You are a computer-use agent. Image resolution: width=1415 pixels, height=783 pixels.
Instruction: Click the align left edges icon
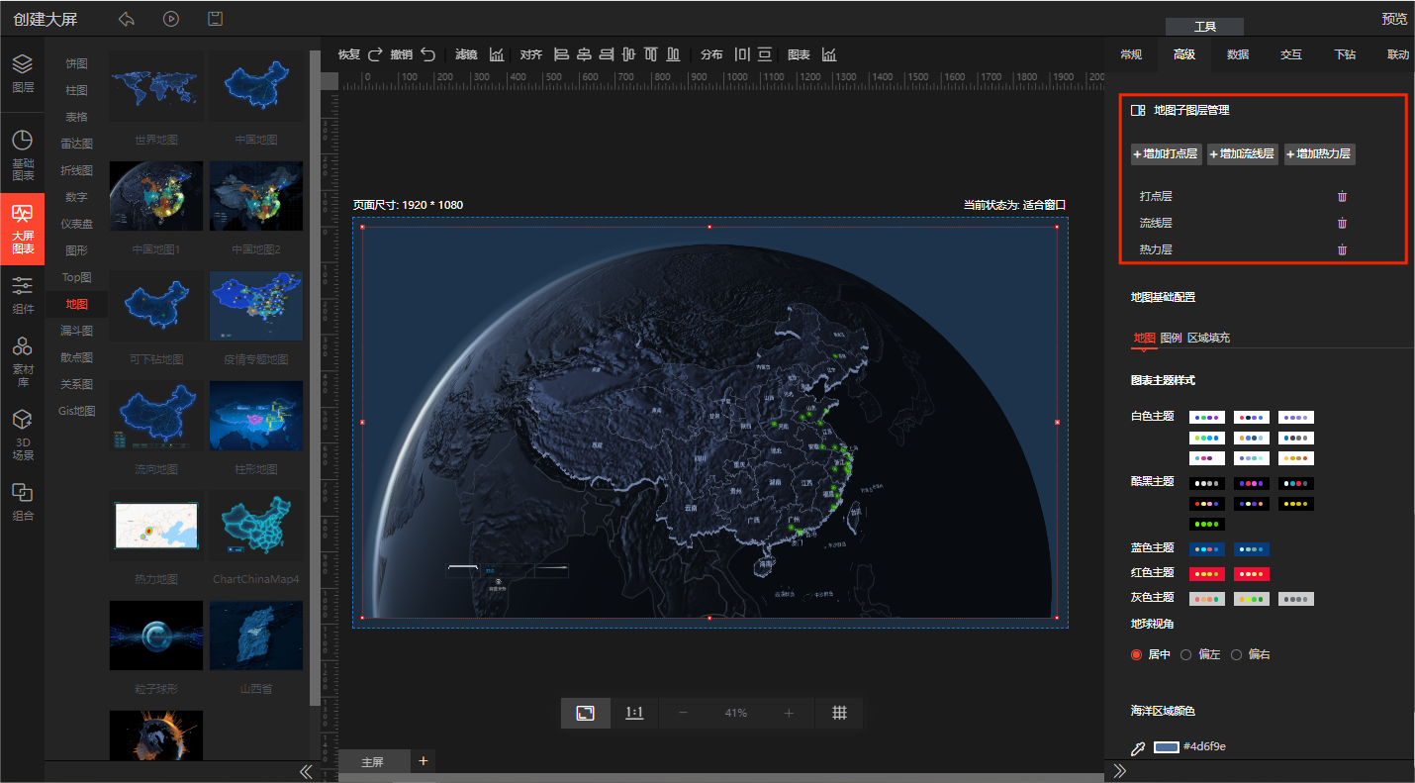(x=561, y=54)
